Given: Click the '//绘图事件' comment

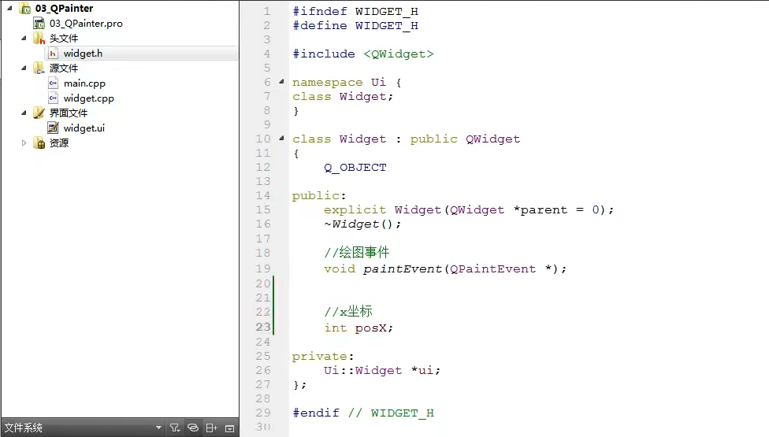Looking at the screenshot, I should coord(357,253).
